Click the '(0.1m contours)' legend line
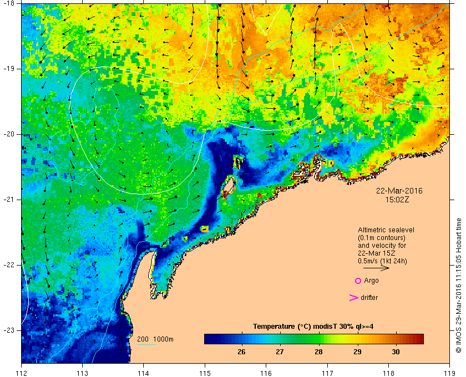Screen dimensions: 466x377 click(382, 238)
